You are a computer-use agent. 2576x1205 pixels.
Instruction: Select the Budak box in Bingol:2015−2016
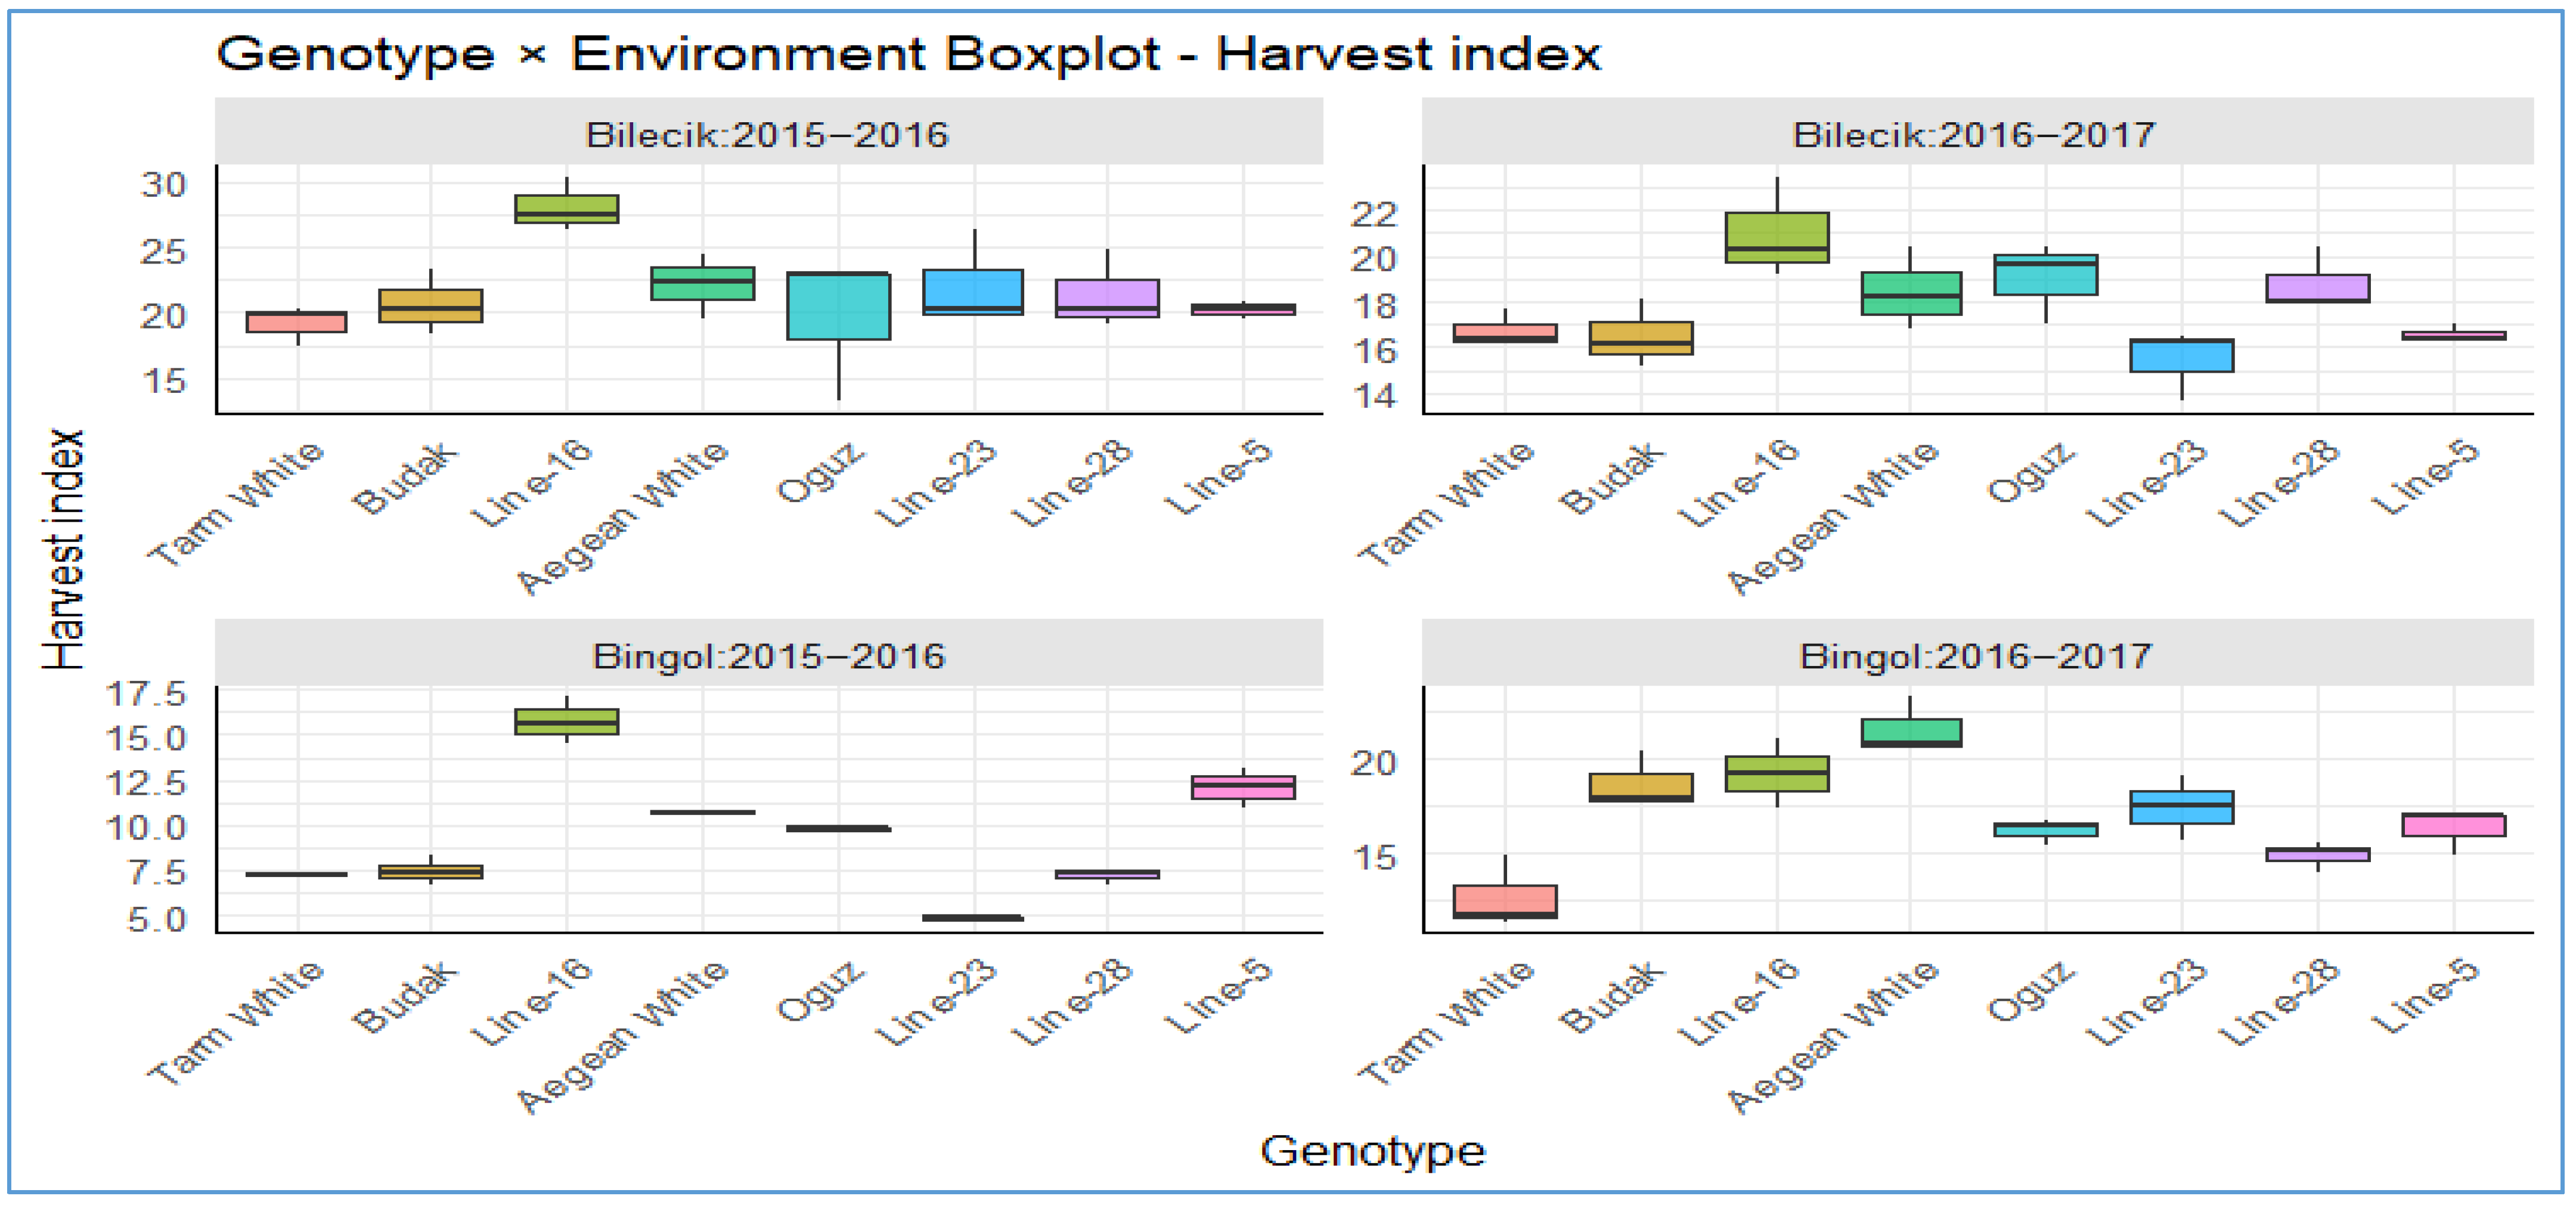pyautogui.click(x=430, y=871)
